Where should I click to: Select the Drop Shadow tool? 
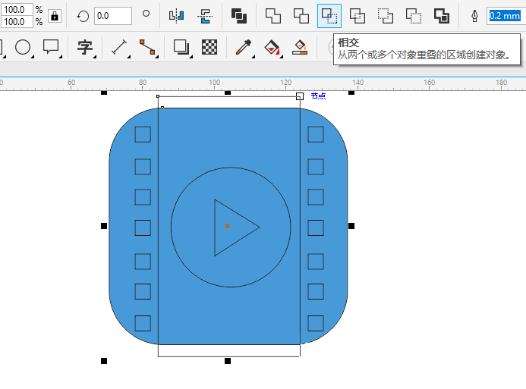[181, 47]
